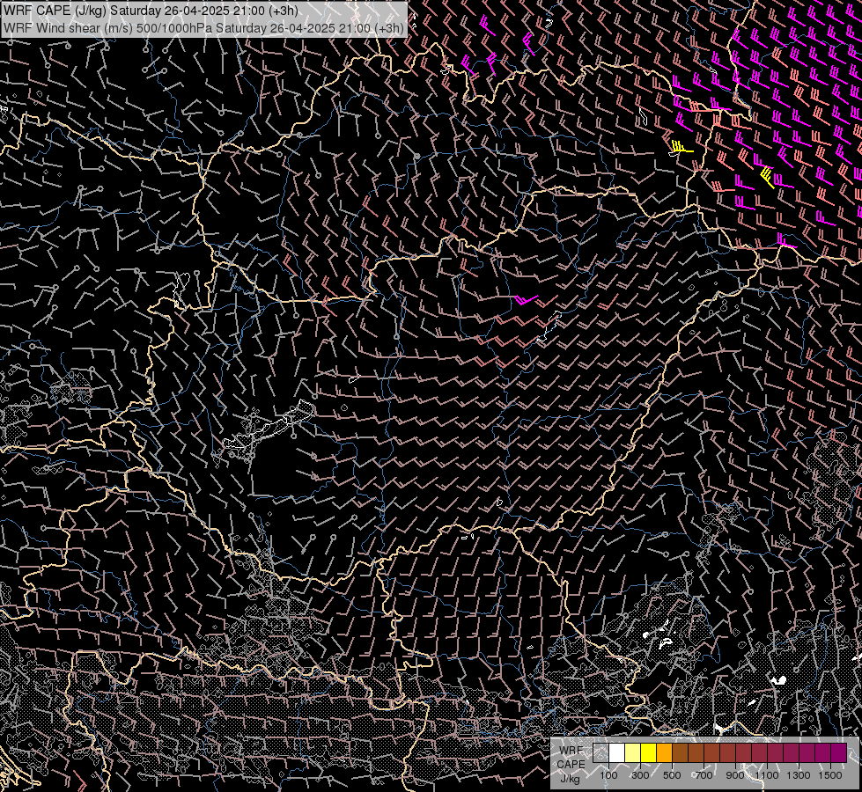This screenshot has width=862, height=792.
Task: Click the legend value 1500
Action: (830, 775)
